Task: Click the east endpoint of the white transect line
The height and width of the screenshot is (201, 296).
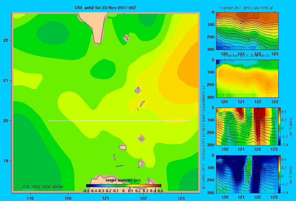Action: tap(189, 121)
